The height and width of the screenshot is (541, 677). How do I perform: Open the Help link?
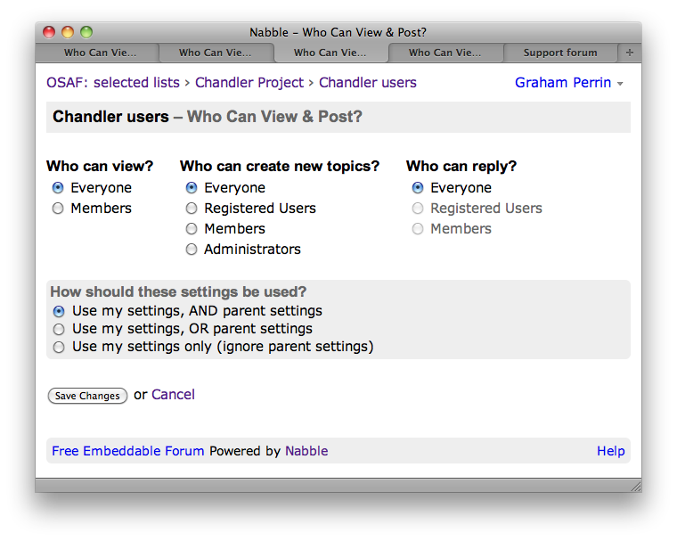coord(610,451)
